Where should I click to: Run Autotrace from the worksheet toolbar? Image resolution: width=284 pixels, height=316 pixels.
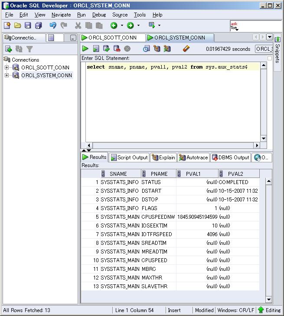pyautogui.click(x=167, y=49)
